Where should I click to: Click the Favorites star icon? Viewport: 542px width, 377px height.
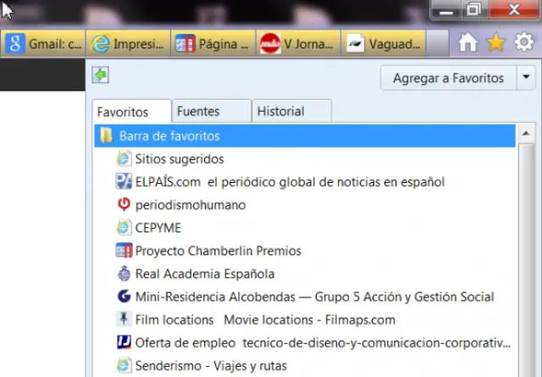tap(496, 42)
